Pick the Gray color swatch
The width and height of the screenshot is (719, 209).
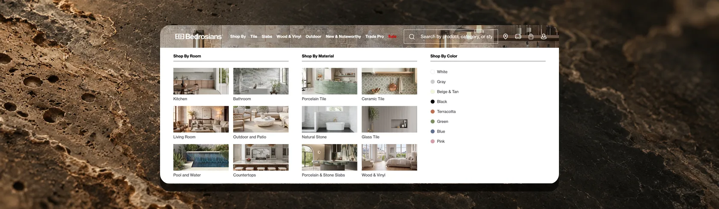click(x=433, y=82)
